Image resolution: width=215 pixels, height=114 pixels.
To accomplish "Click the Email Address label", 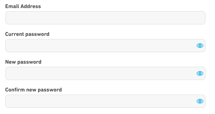I will pos(23,6).
